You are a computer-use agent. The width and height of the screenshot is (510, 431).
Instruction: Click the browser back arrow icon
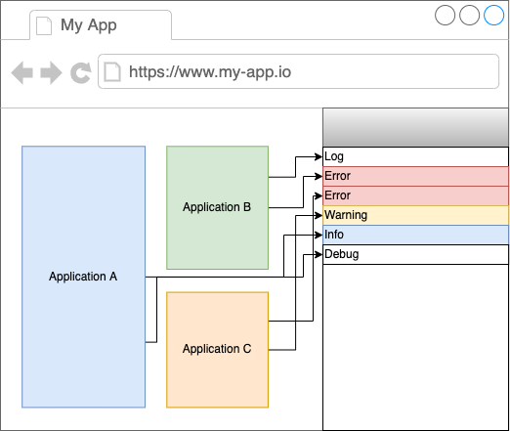(22, 72)
